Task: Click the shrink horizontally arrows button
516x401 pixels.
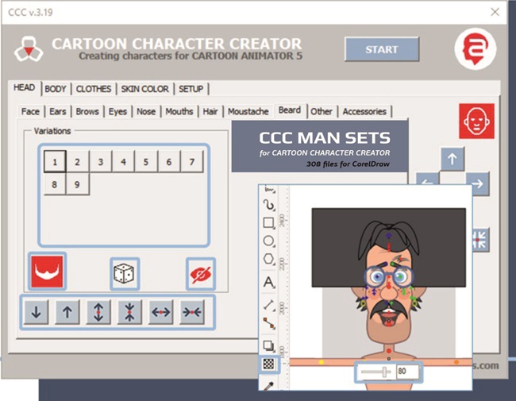Action: (x=191, y=313)
